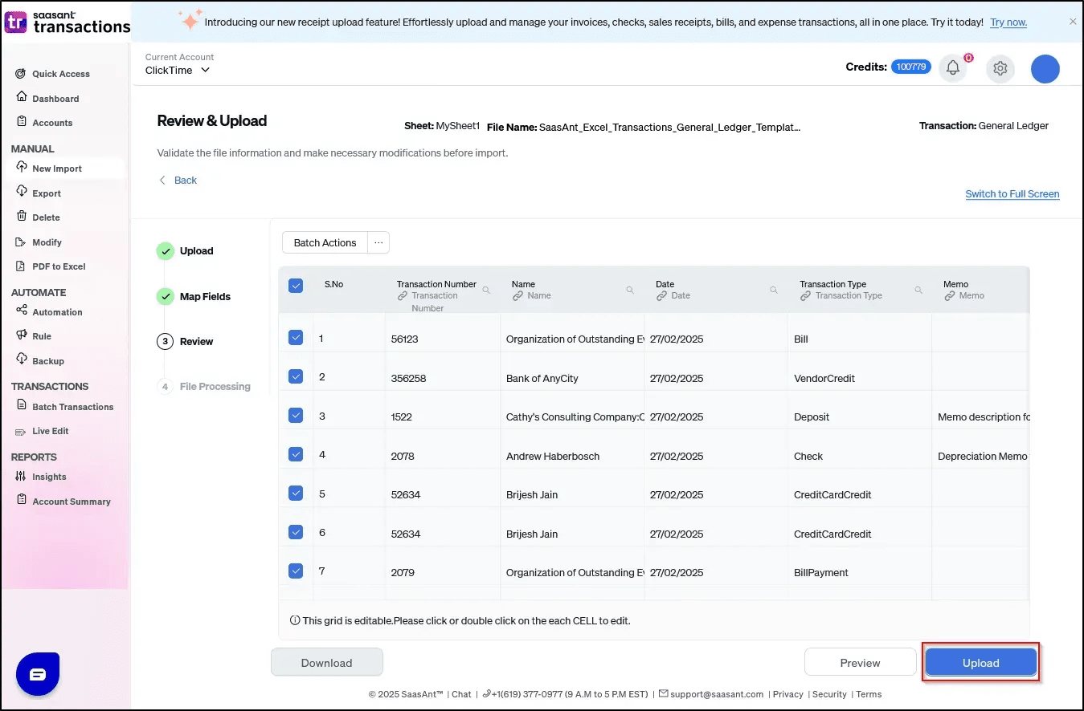The image size is (1084, 711).
Task: Open the notifications bell
Action: [x=953, y=68]
